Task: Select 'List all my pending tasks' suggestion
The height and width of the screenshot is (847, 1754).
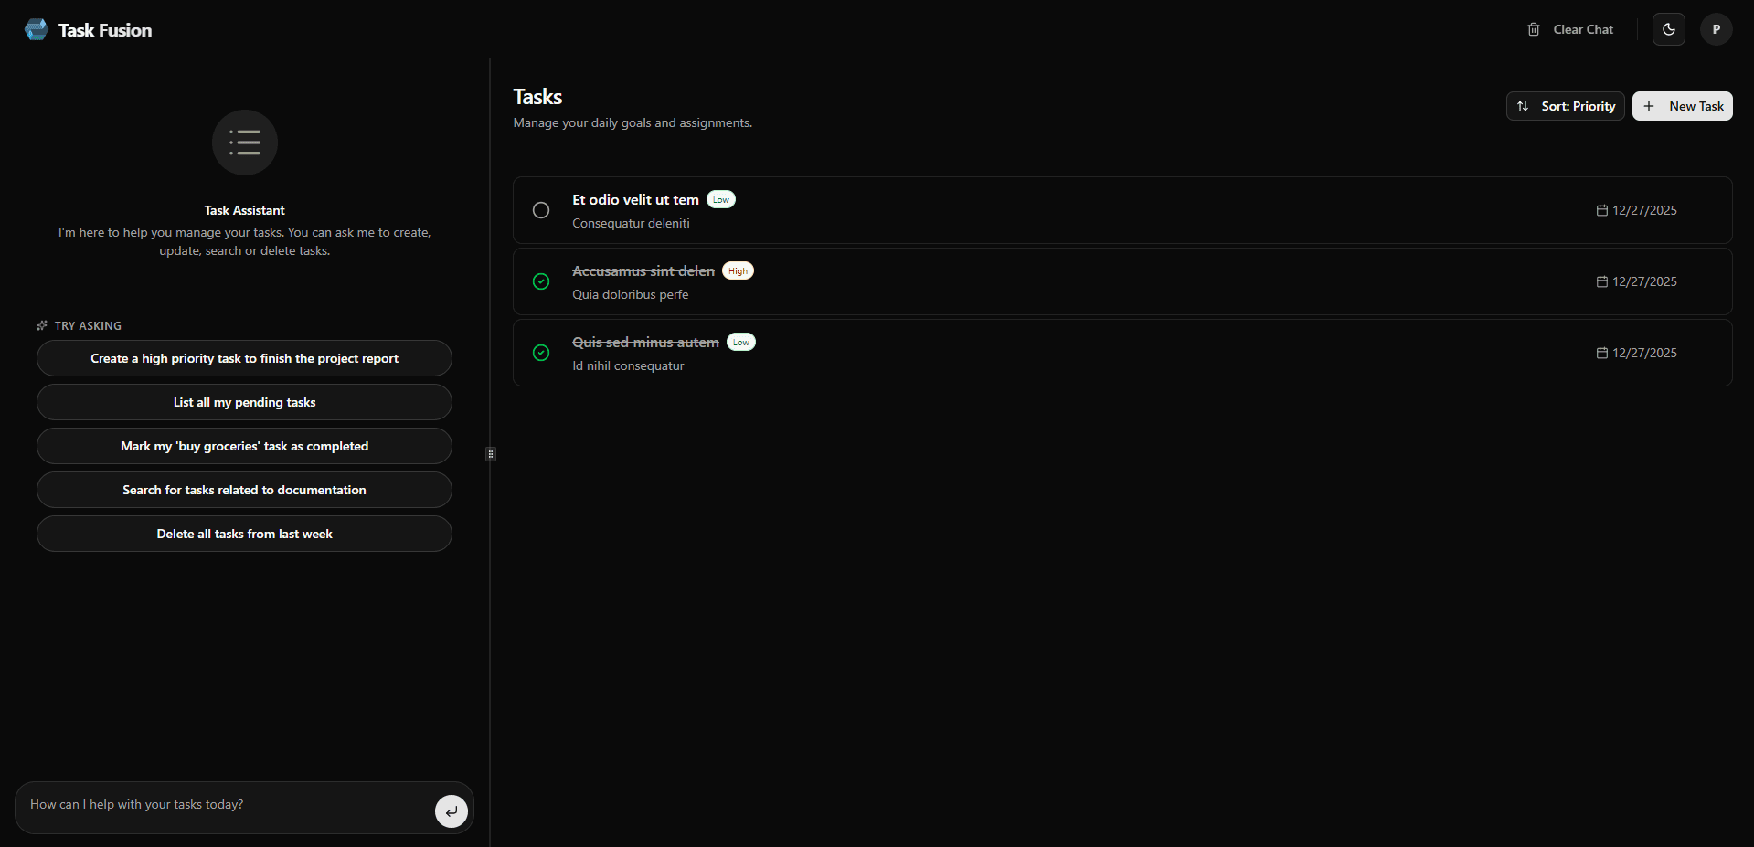Action: pos(244,402)
